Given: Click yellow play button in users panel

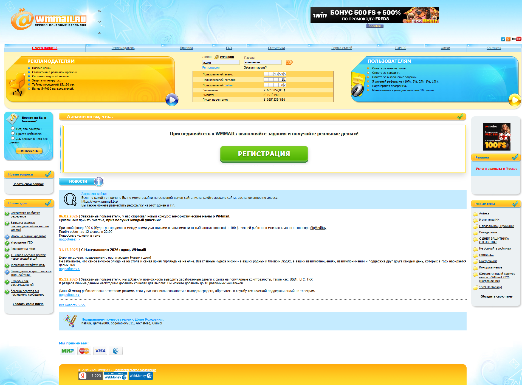Looking at the screenshot, I should (515, 100).
